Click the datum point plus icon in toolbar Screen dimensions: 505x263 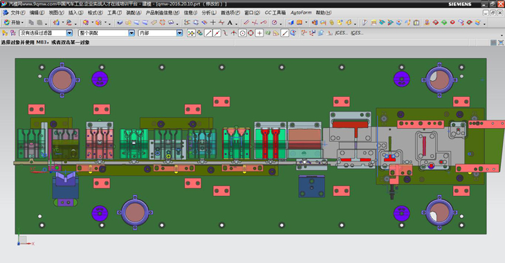213,23
